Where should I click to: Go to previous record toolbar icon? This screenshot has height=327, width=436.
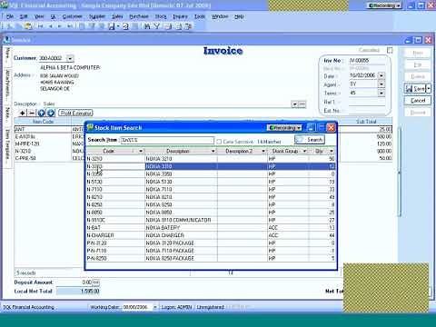(51, 26)
